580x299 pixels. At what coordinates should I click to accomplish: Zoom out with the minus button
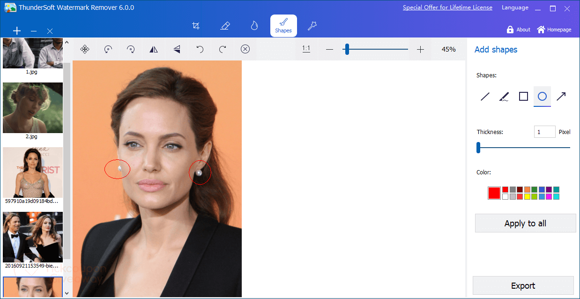(329, 49)
